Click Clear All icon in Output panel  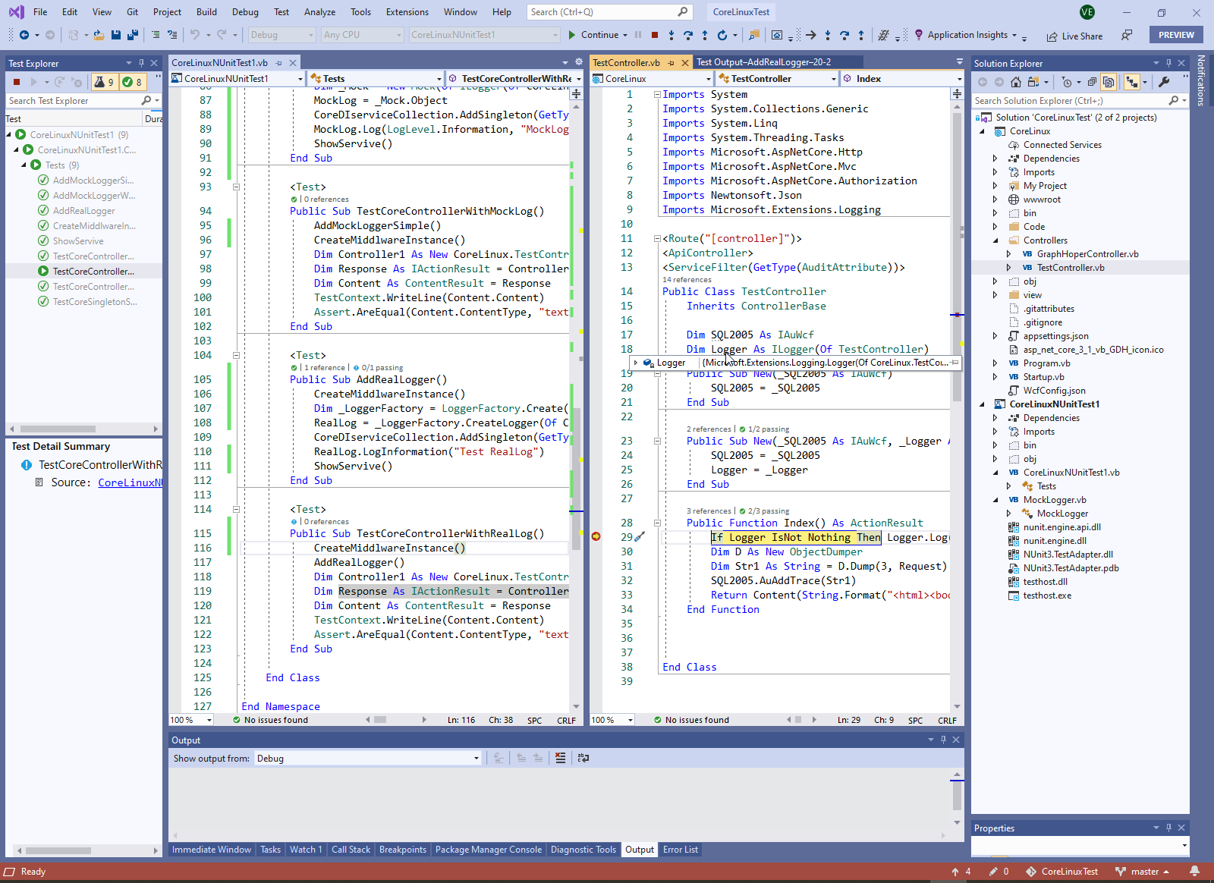(560, 758)
